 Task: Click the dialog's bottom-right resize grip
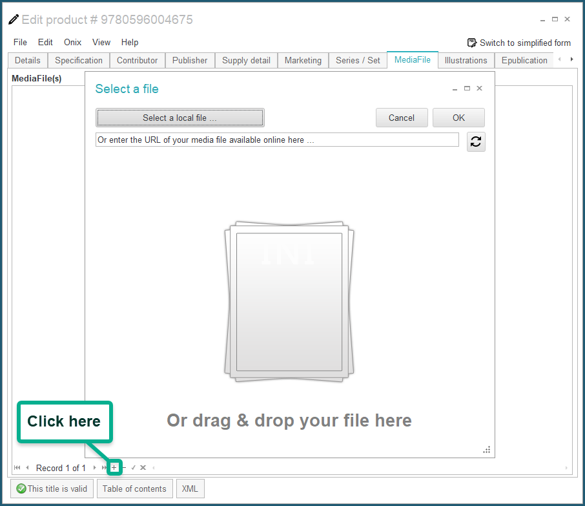pyautogui.click(x=486, y=450)
